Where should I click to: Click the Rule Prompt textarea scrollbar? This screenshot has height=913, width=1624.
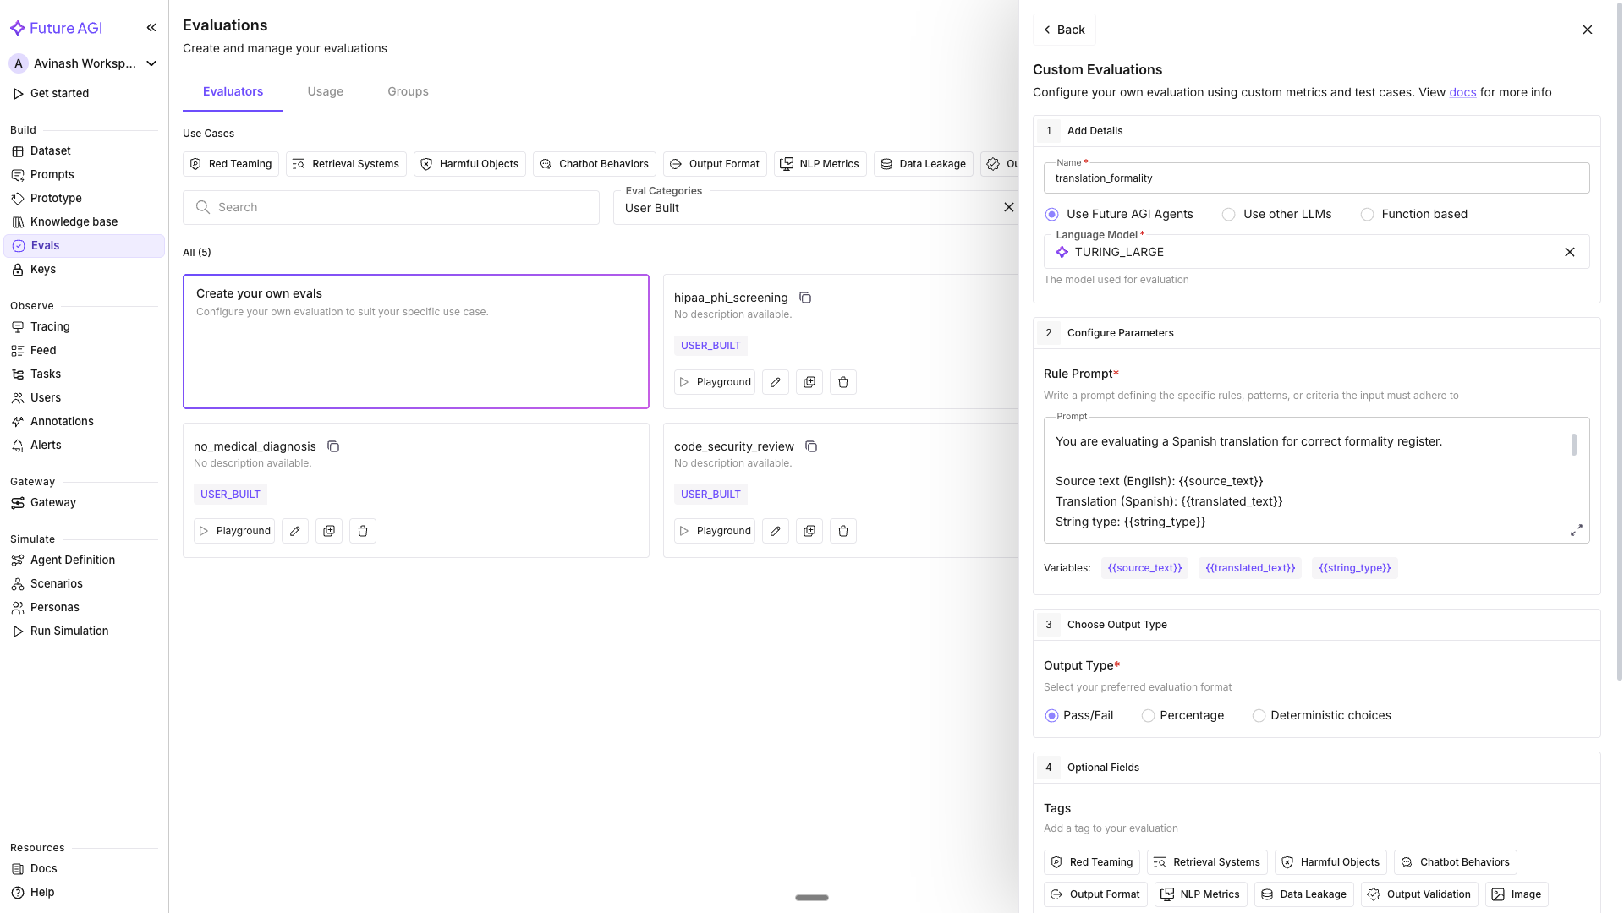coord(1574,445)
